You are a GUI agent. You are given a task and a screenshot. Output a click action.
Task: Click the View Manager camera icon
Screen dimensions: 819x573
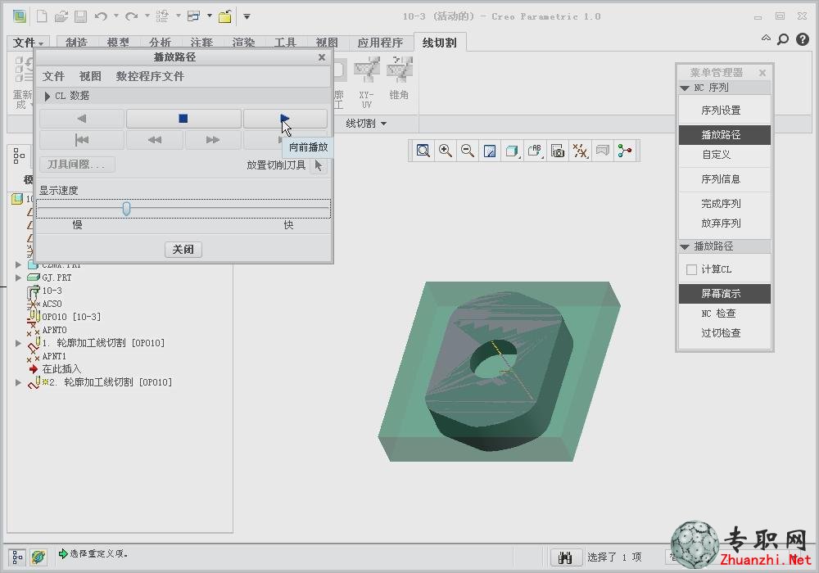point(558,151)
